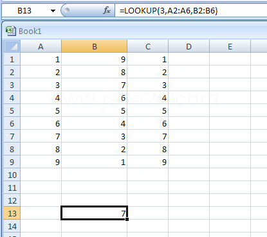Viewport: 267px width, 237px height.
Task: Click cell A7 containing 7
Action: [x=41, y=136]
